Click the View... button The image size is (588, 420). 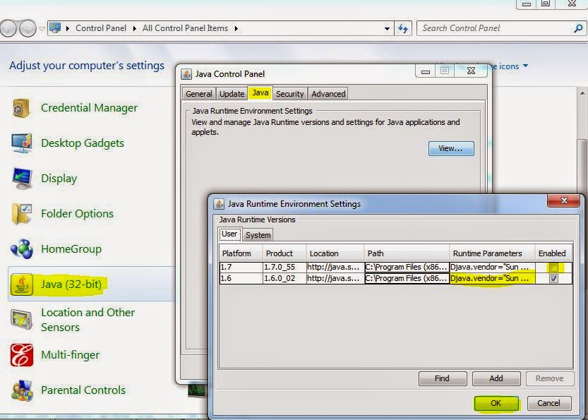point(451,148)
